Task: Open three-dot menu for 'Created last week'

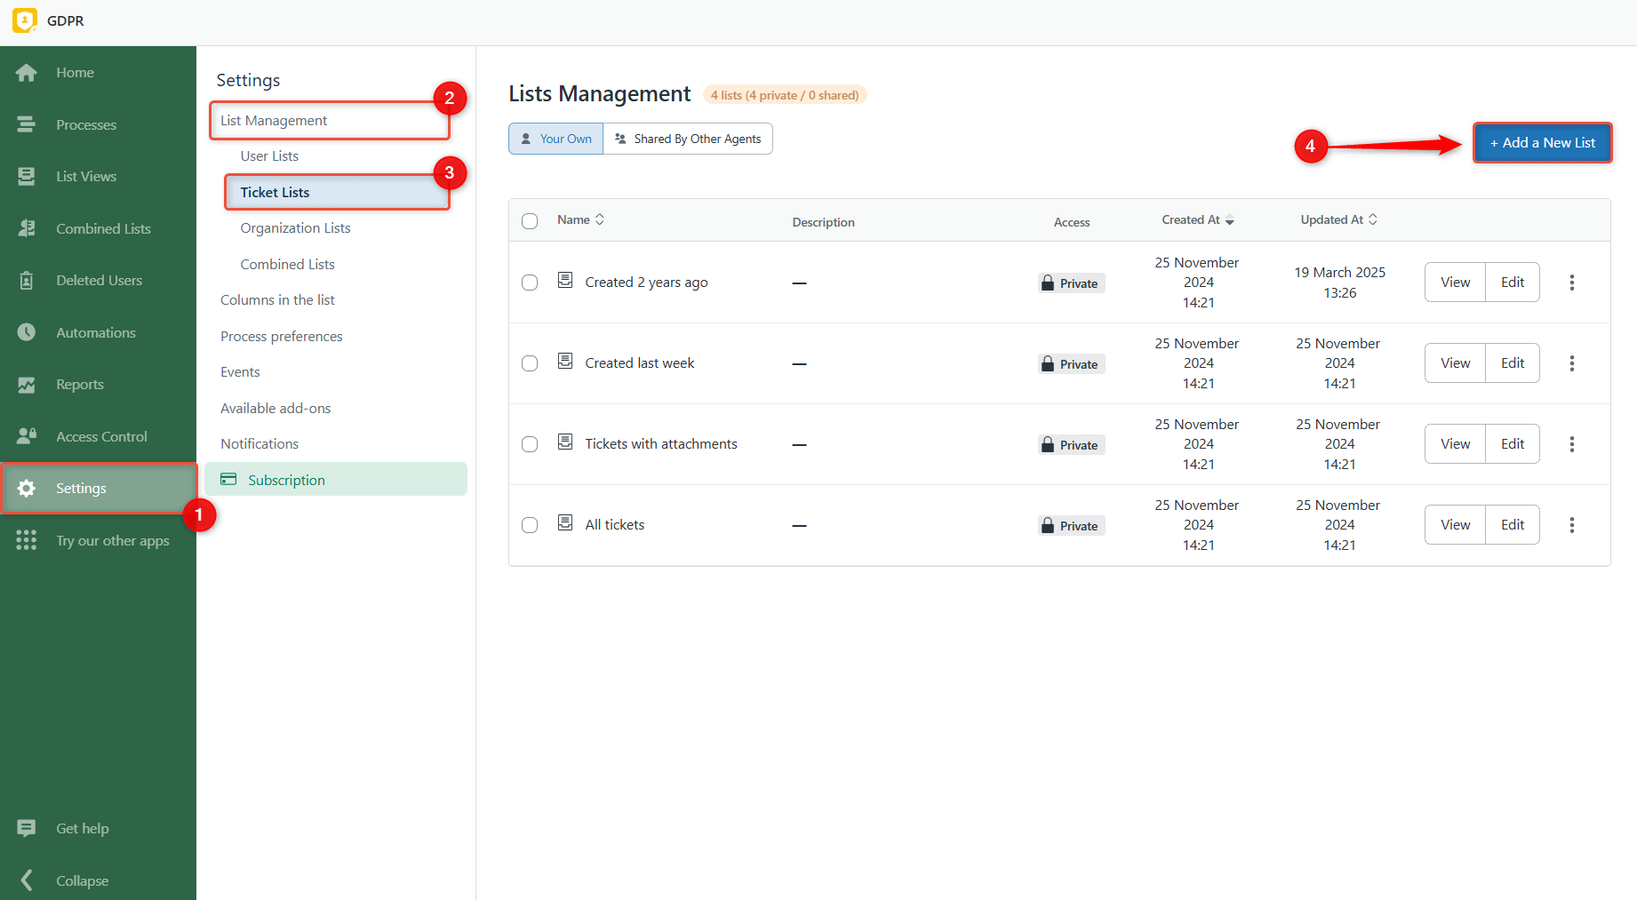Action: pos(1571,363)
